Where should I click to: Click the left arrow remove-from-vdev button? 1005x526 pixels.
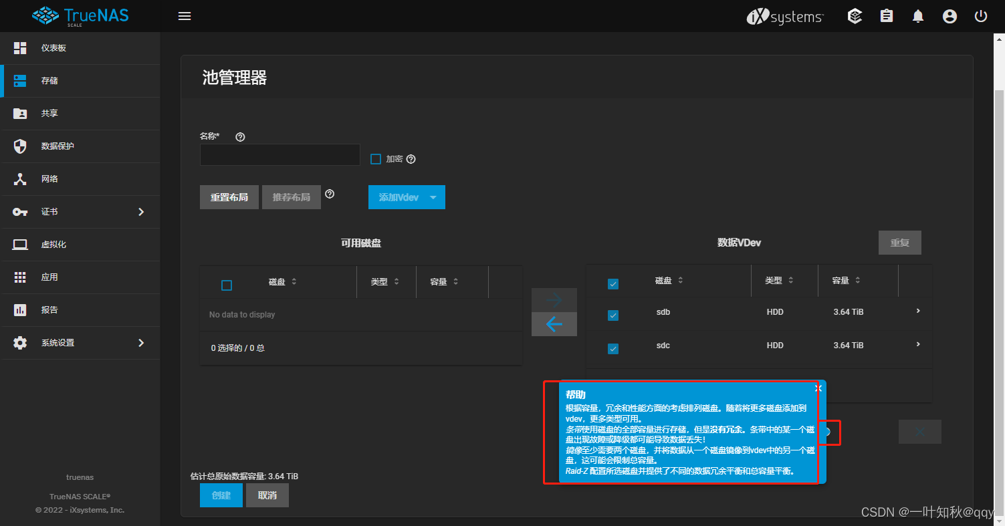click(554, 325)
